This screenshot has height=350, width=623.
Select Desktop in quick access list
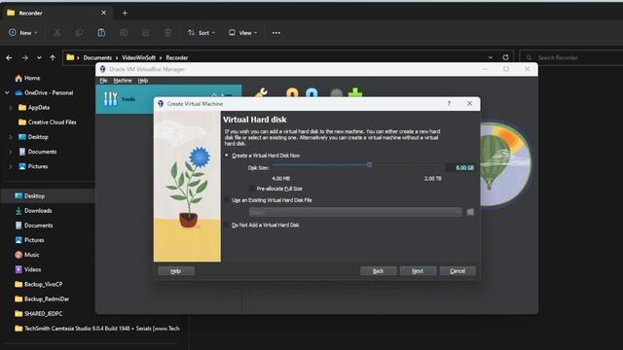point(30,196)
